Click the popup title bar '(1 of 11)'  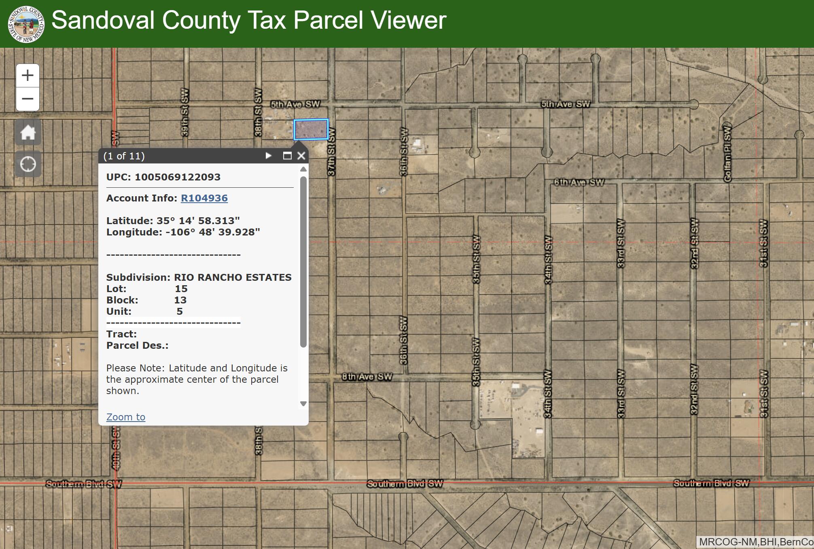coord(124,156)
